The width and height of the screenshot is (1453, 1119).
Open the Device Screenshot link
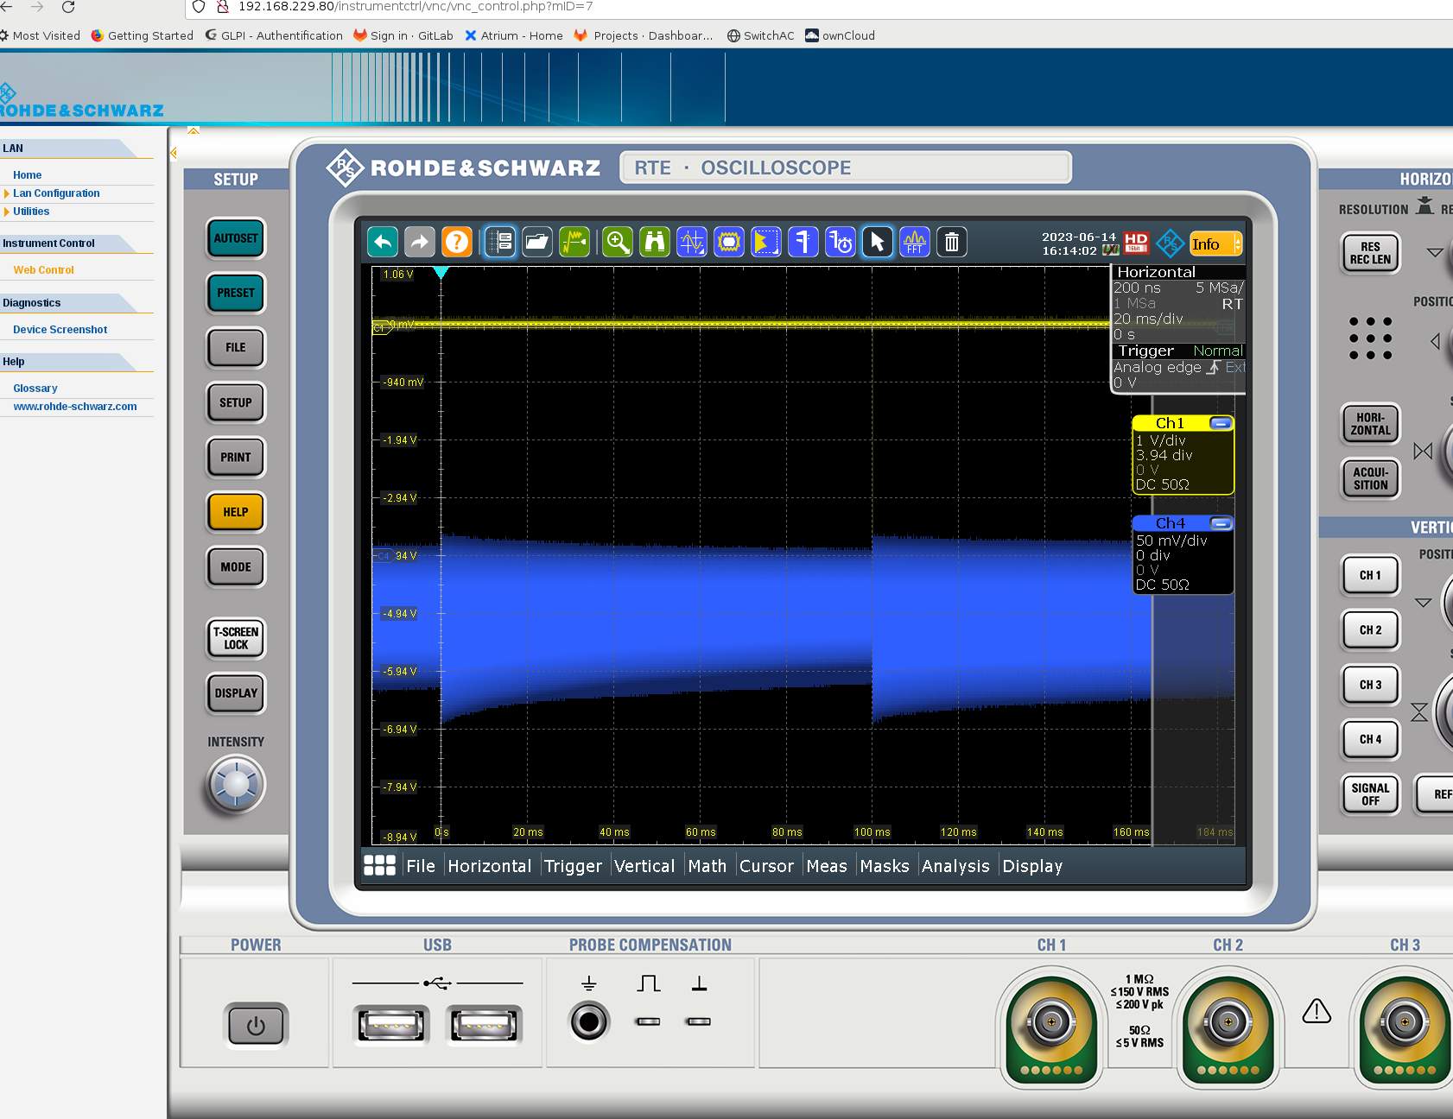point(60,330)
